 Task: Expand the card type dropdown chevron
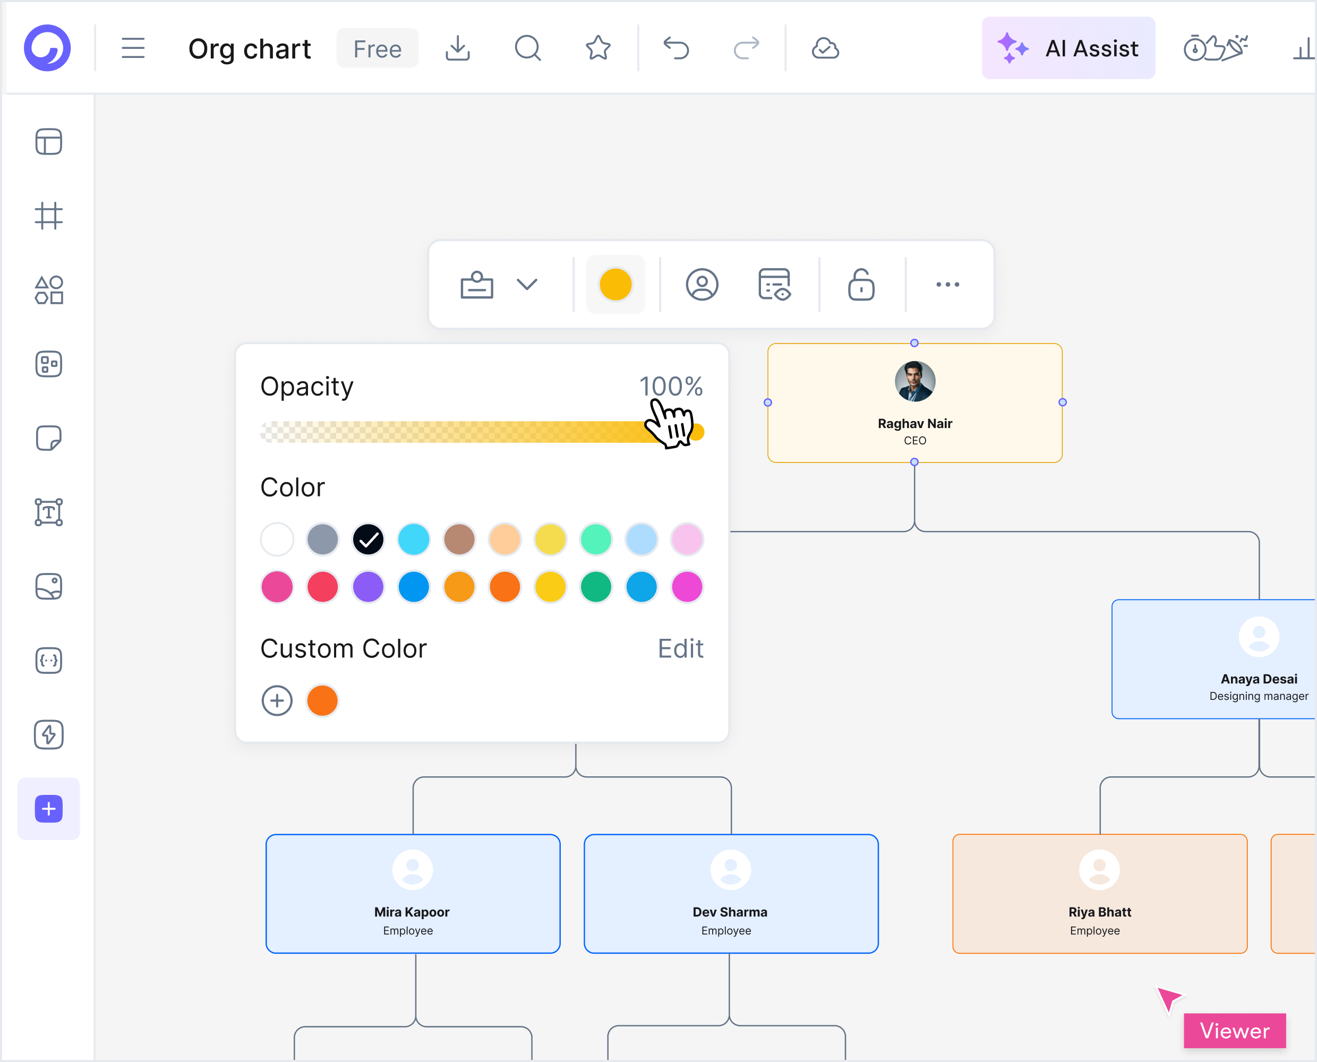coord(527,285)
